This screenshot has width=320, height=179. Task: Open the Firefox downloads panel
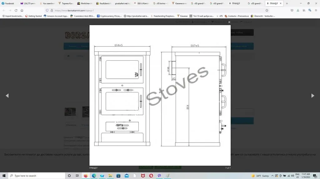click(x=298, y=10)
